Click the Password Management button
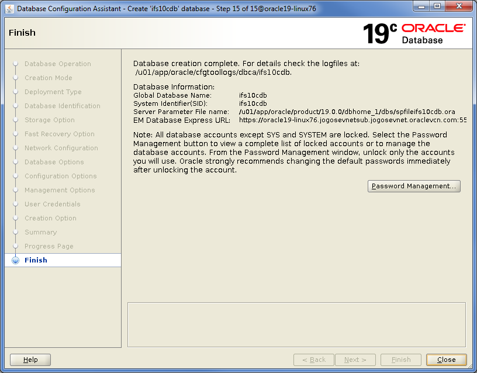The height and width of the screenshot is (373, 477). tap(414, 186)
